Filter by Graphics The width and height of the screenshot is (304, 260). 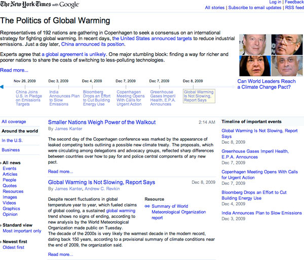[11, 209]
